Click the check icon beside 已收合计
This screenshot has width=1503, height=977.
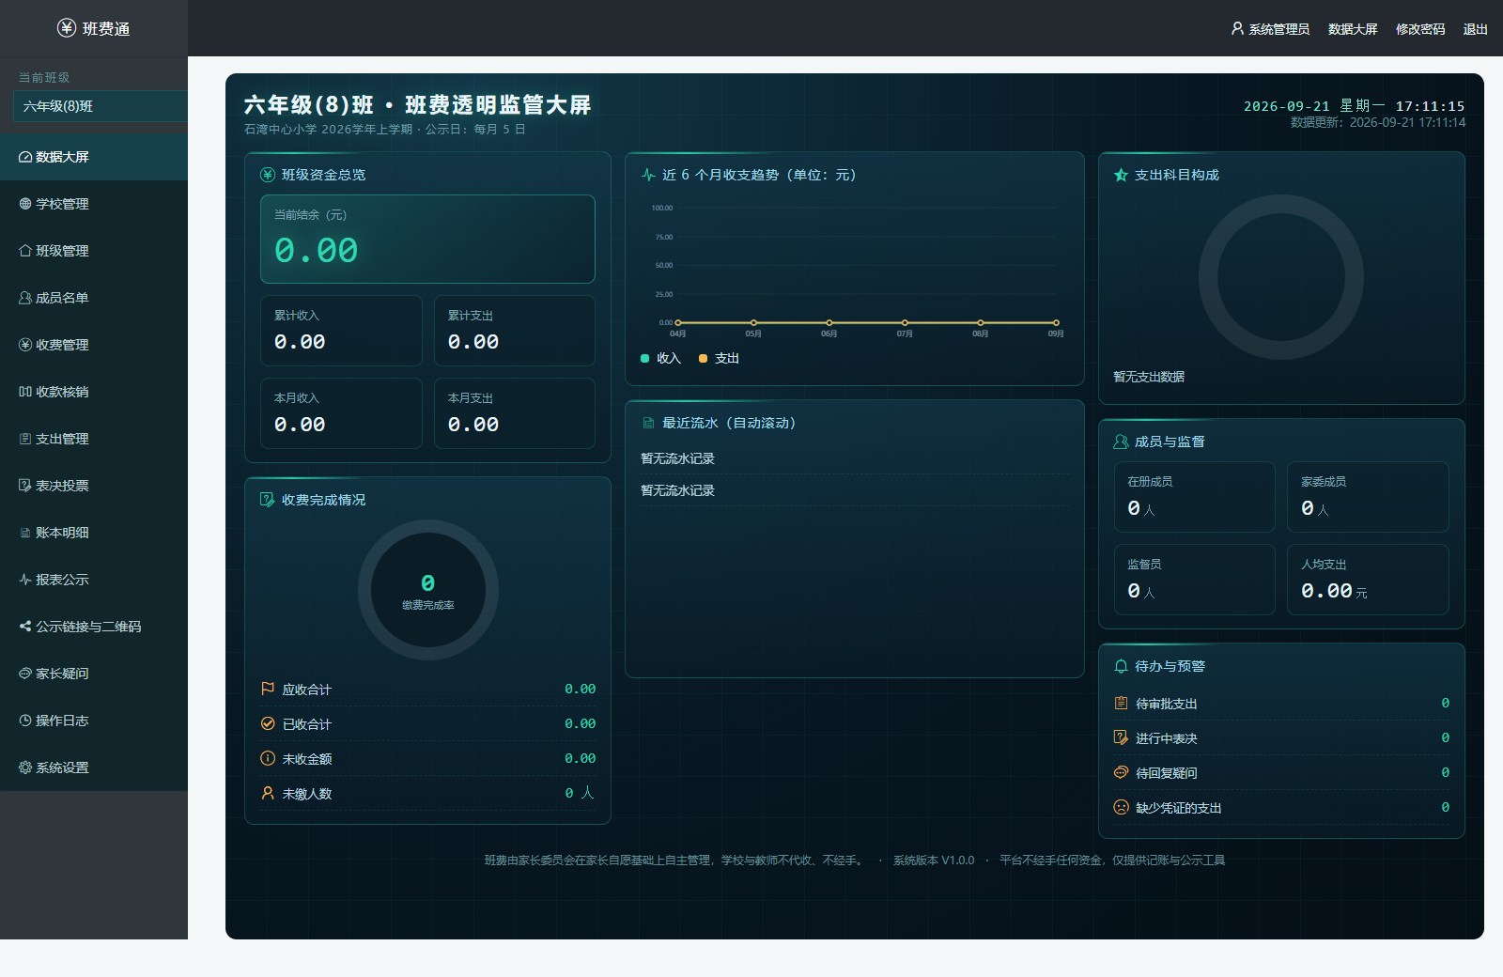268,723
